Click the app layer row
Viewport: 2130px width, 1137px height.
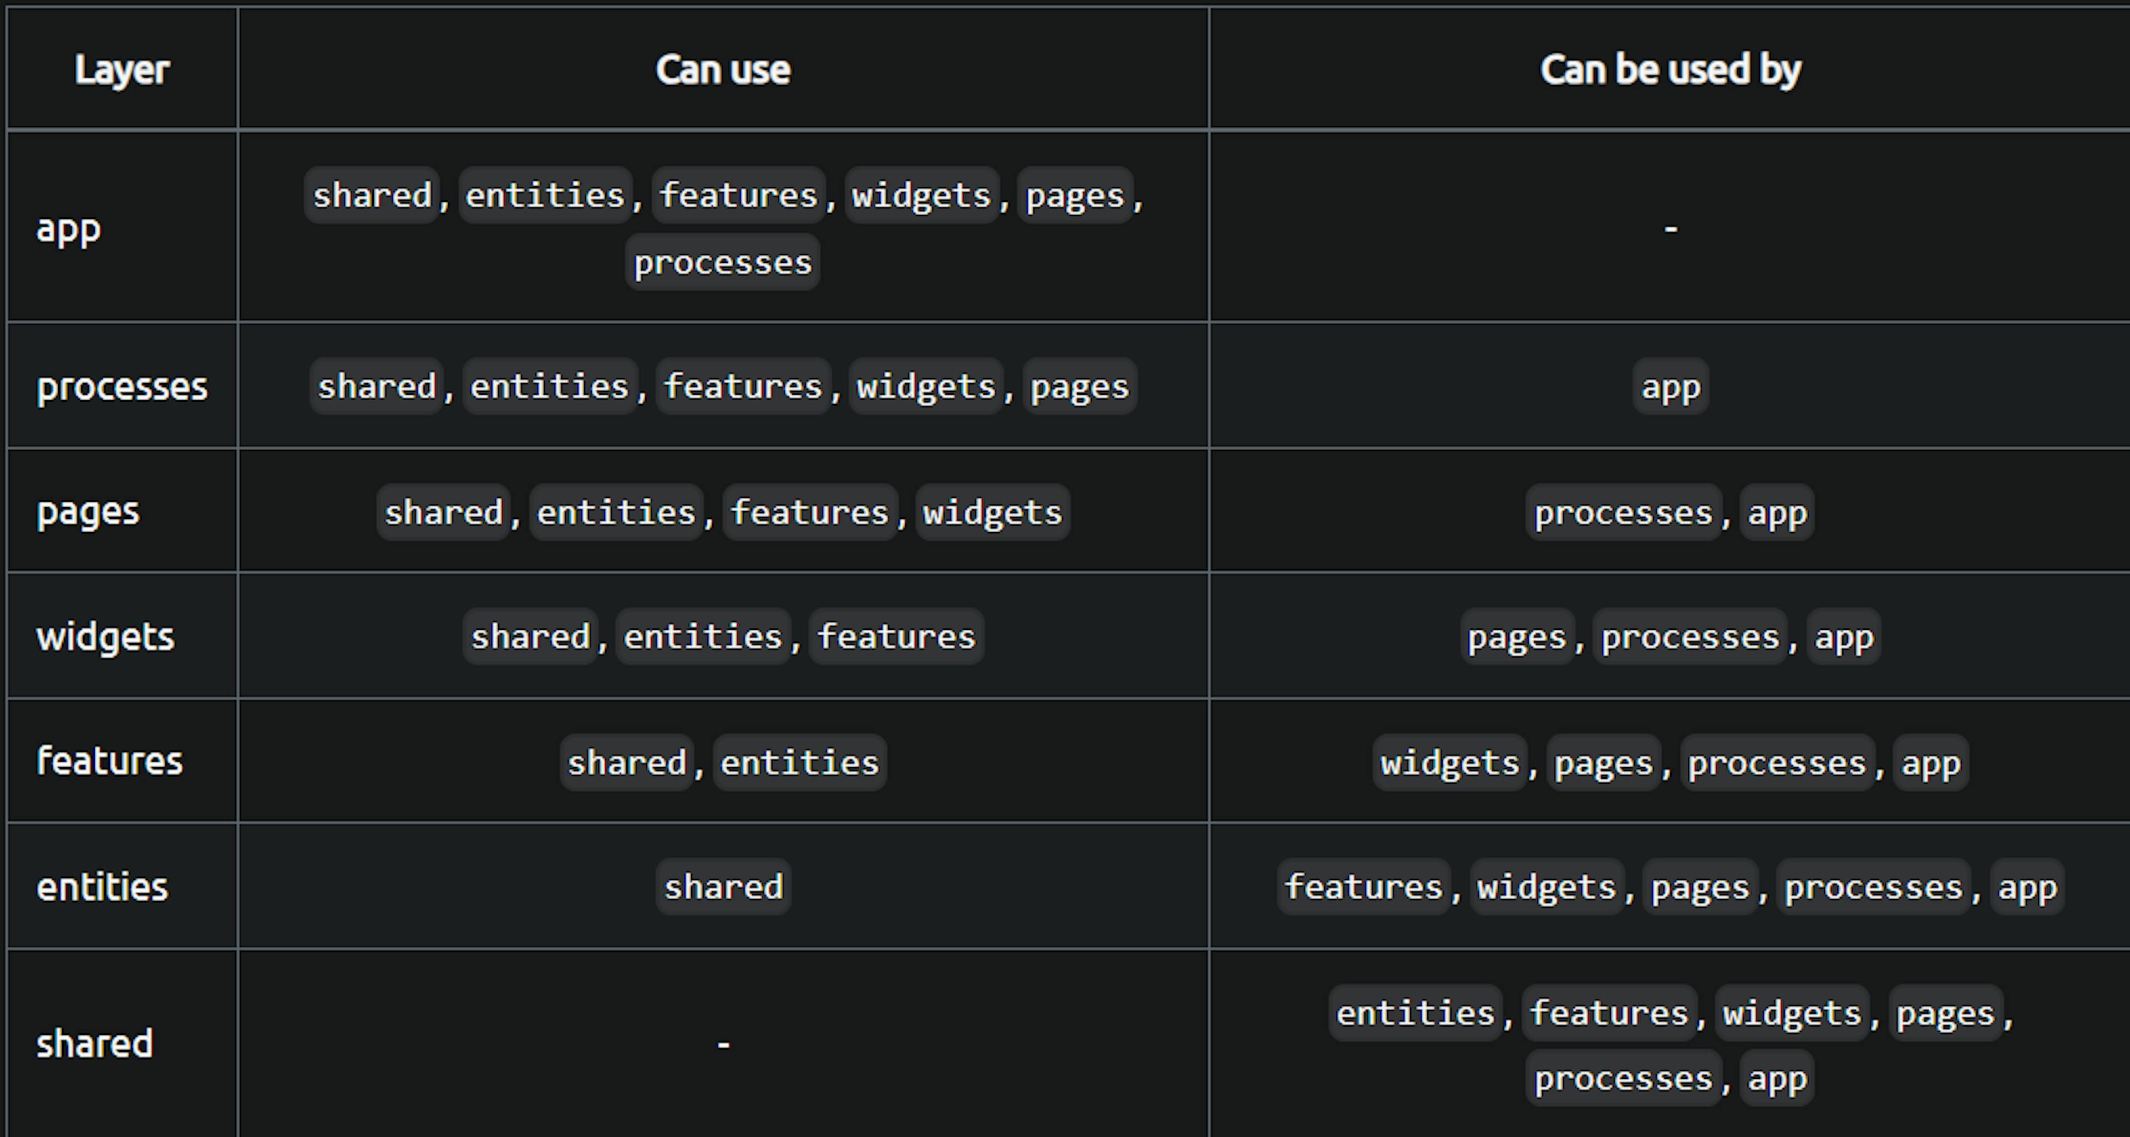tap(1065, 222)
